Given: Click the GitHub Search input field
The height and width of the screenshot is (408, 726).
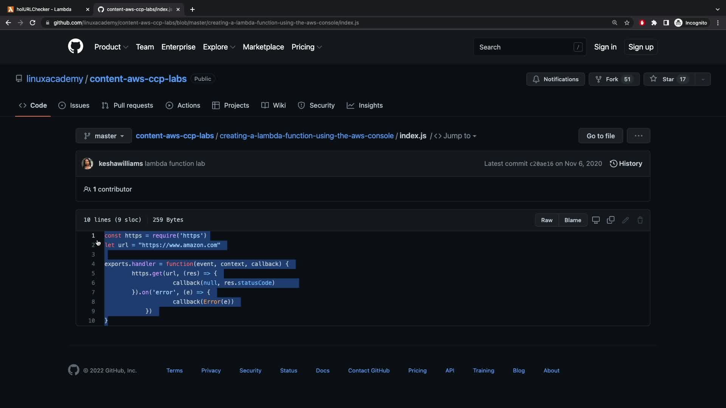Looking at the screenshot, I should (526, 47).
